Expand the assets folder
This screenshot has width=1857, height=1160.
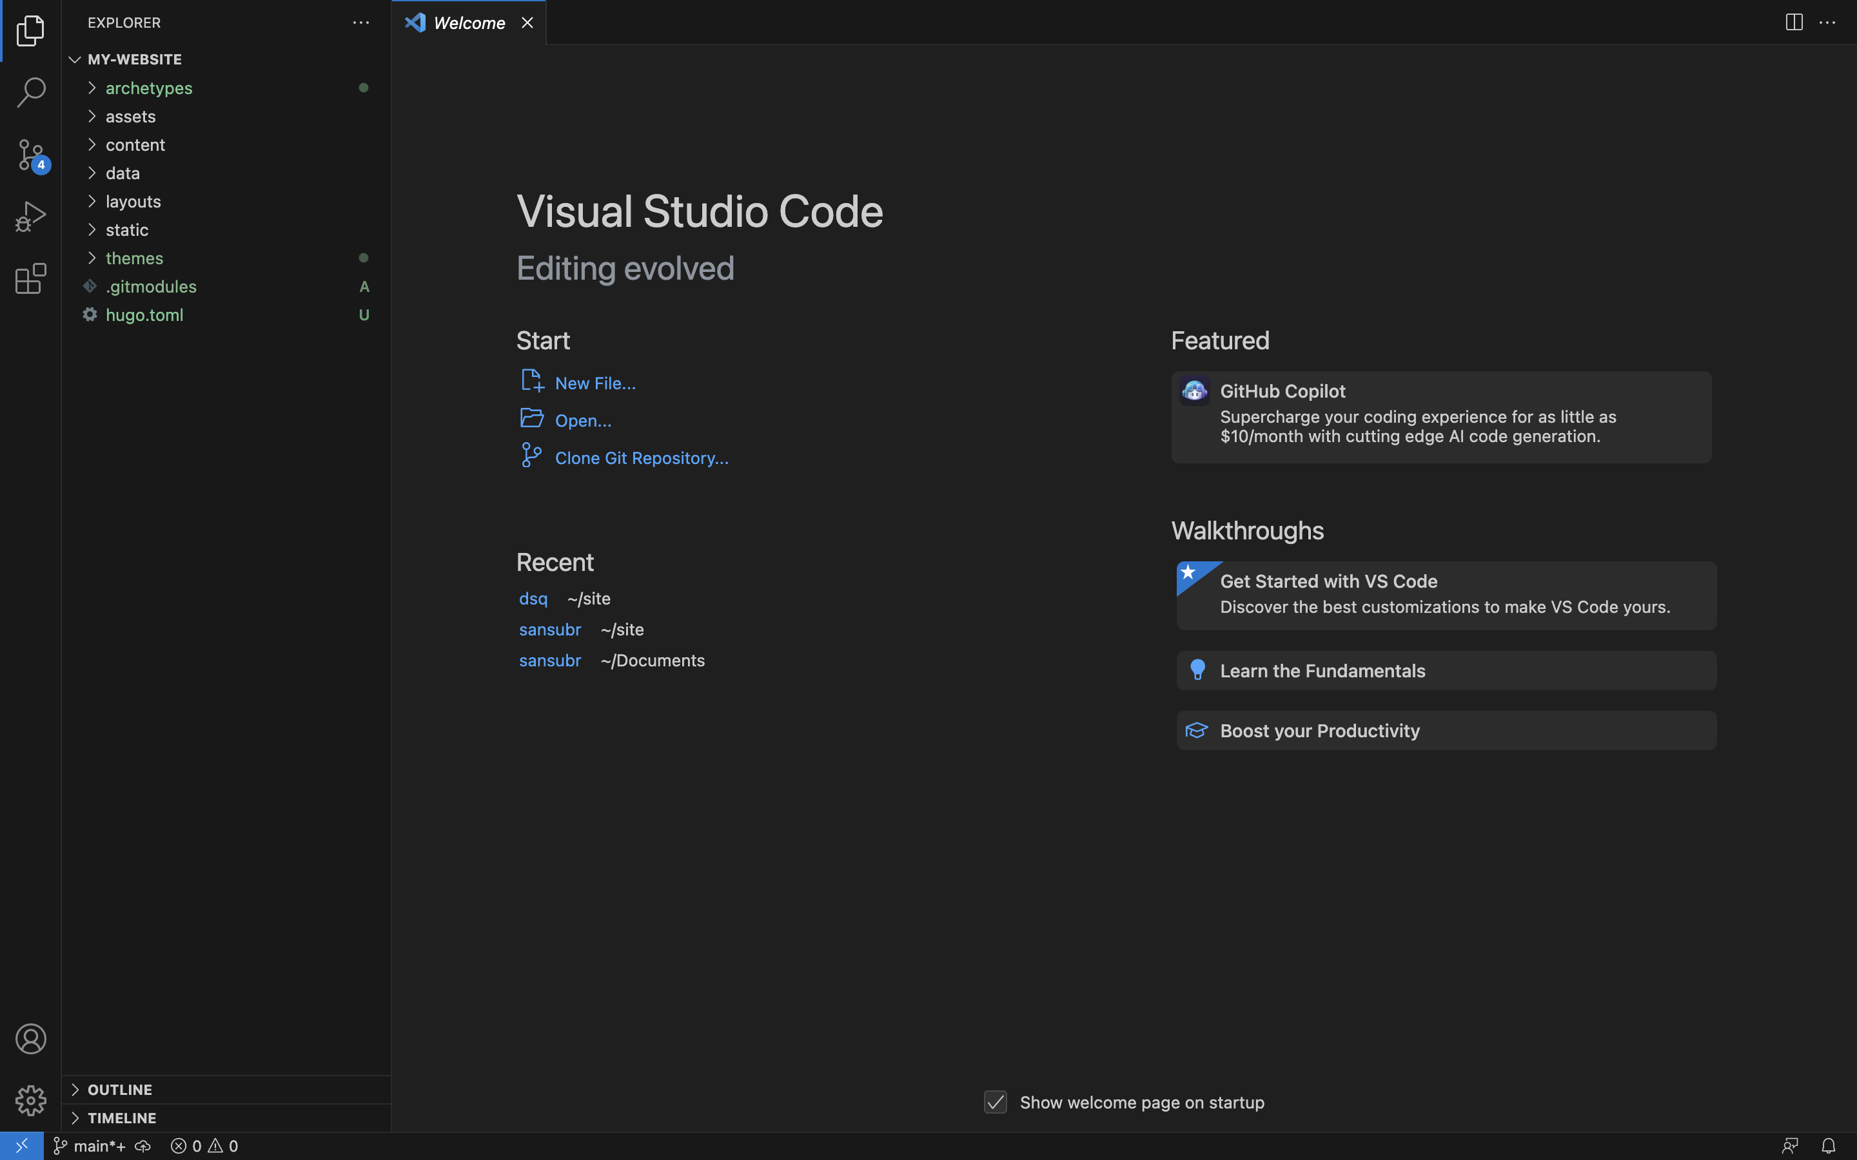coord(92,116)
